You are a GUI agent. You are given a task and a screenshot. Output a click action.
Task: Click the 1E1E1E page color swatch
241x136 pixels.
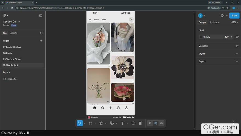tap(201, 37)
